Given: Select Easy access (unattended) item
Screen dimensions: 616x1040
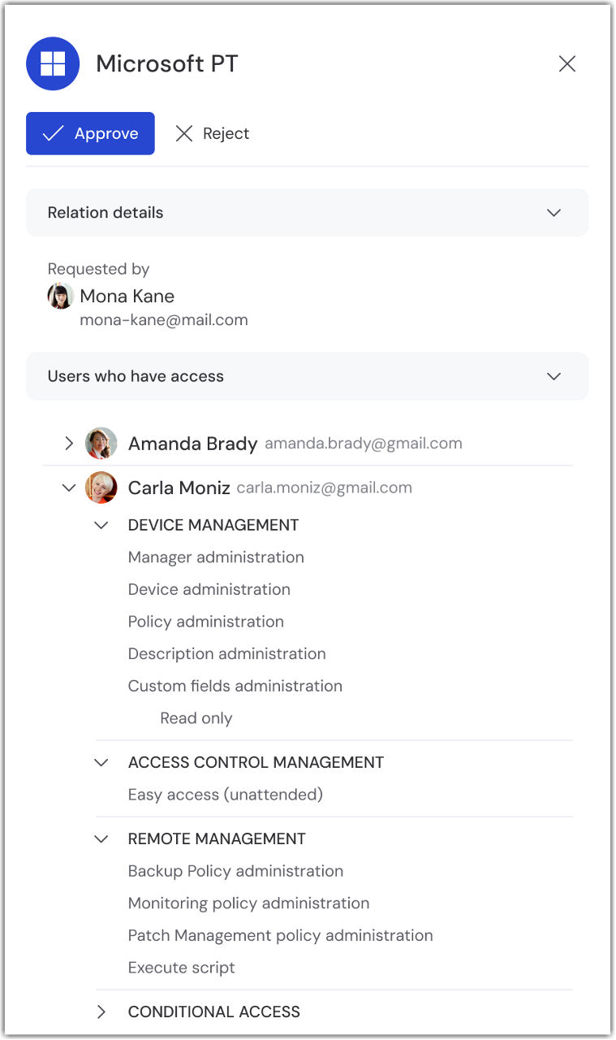Looking at the screenshot, I should click(x=225, y=795).
